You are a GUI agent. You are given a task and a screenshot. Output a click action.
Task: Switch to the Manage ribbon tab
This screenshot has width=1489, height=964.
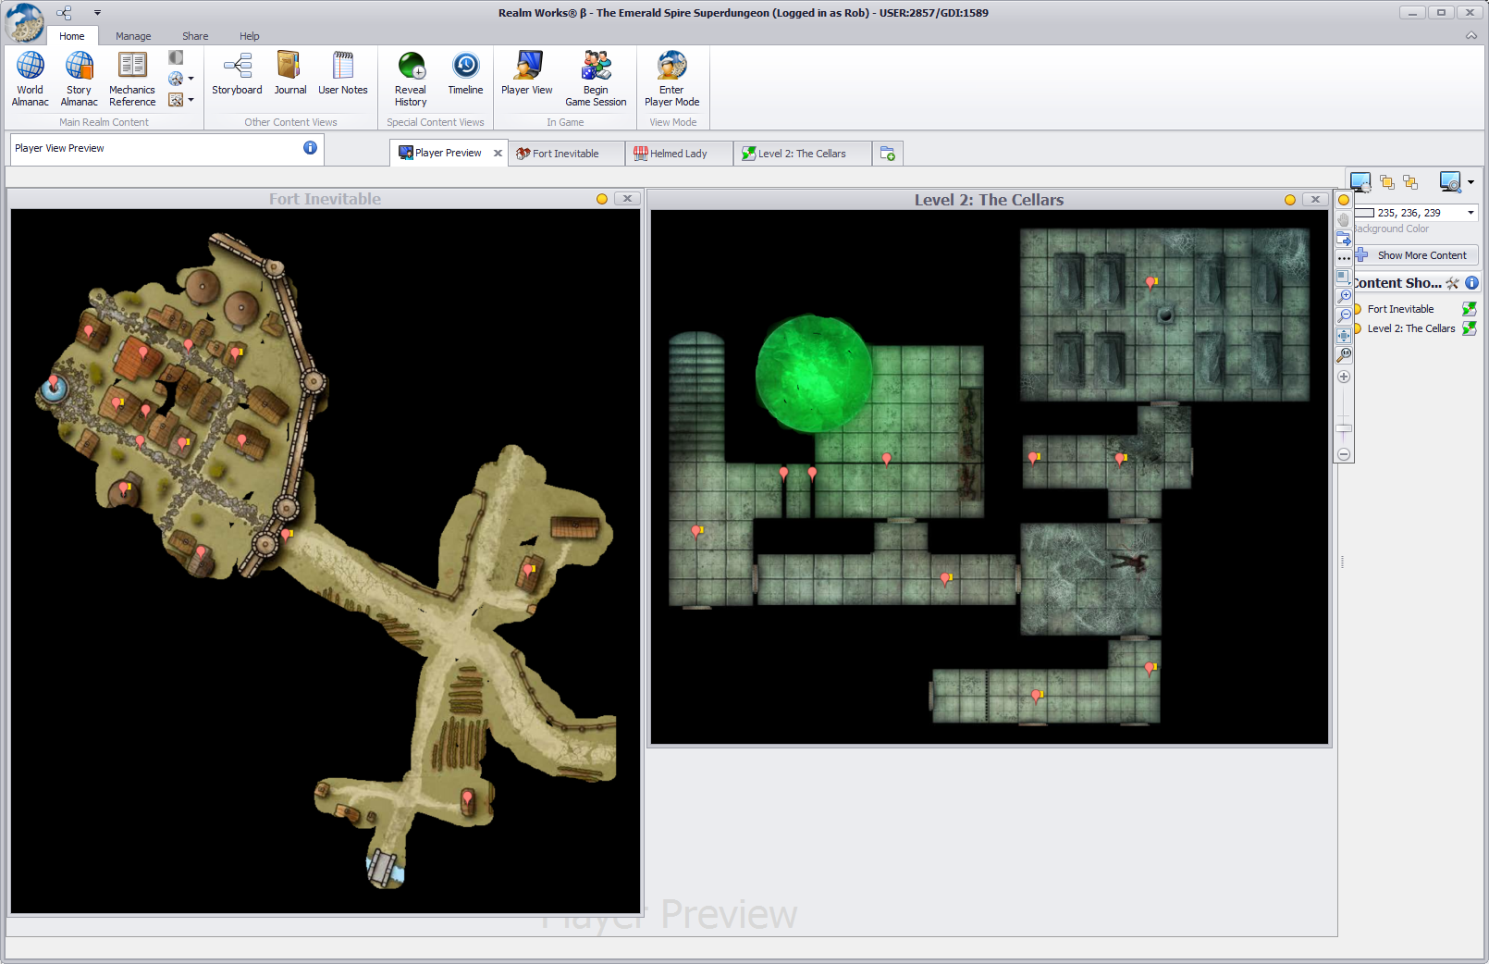tap(133, 36)
